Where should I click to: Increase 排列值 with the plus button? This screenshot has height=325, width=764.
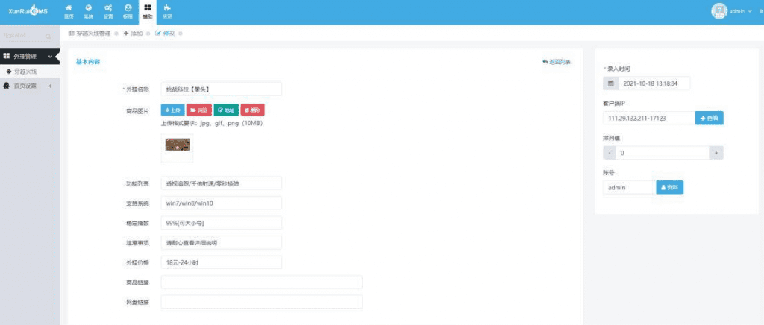tap(716, 153)
